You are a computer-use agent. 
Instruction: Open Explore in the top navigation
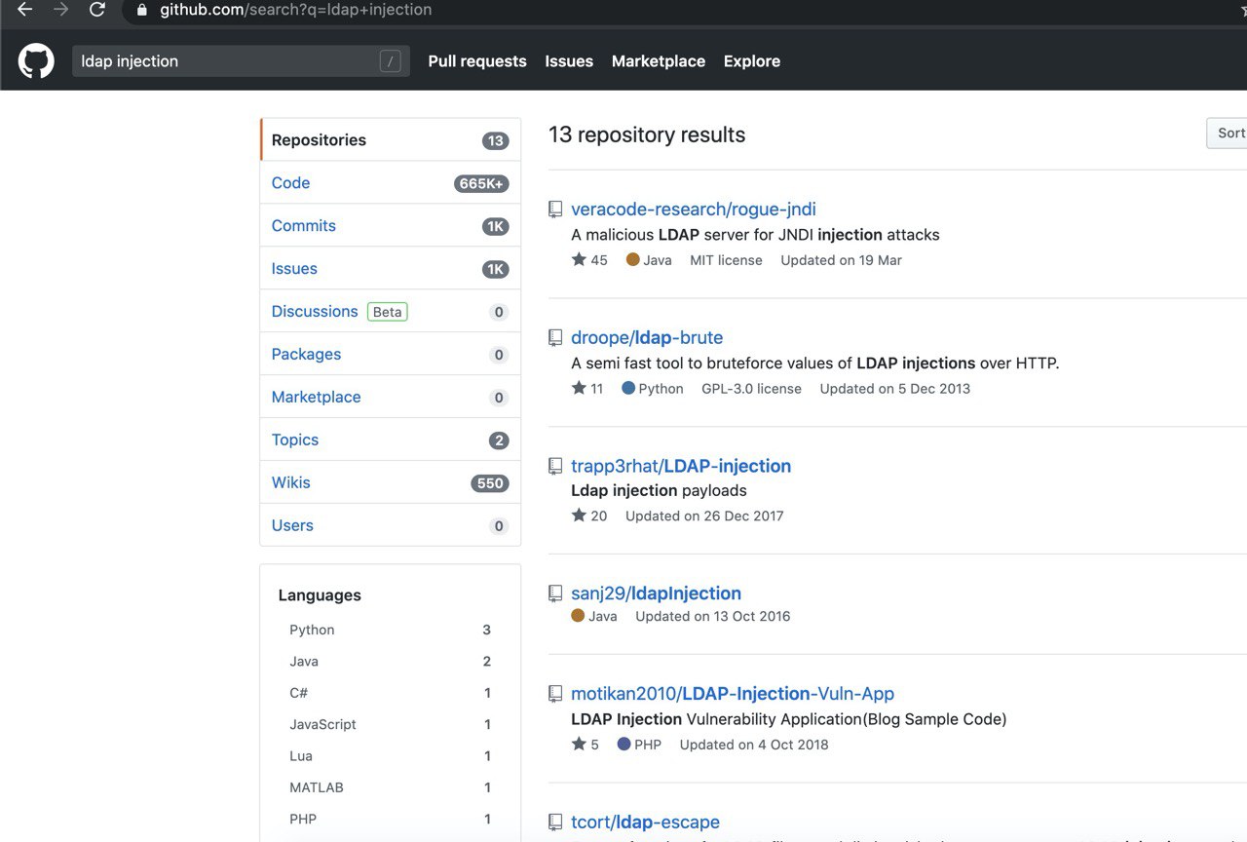[752, 61]
